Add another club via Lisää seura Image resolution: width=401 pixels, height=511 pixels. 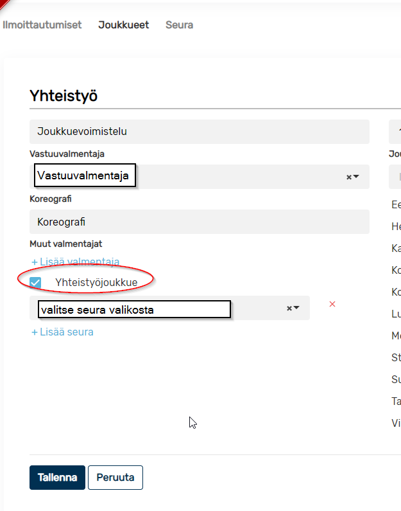click(62, 332)
